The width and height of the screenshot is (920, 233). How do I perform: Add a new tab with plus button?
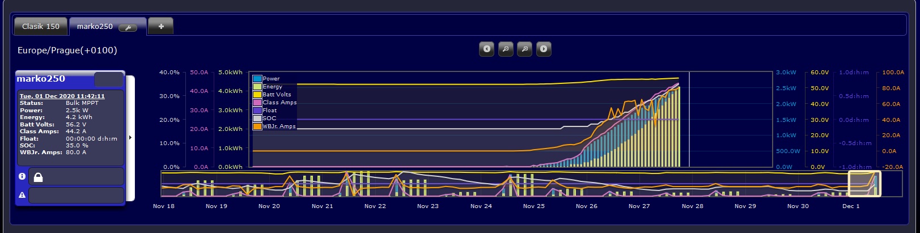click(x=161, y=27)
